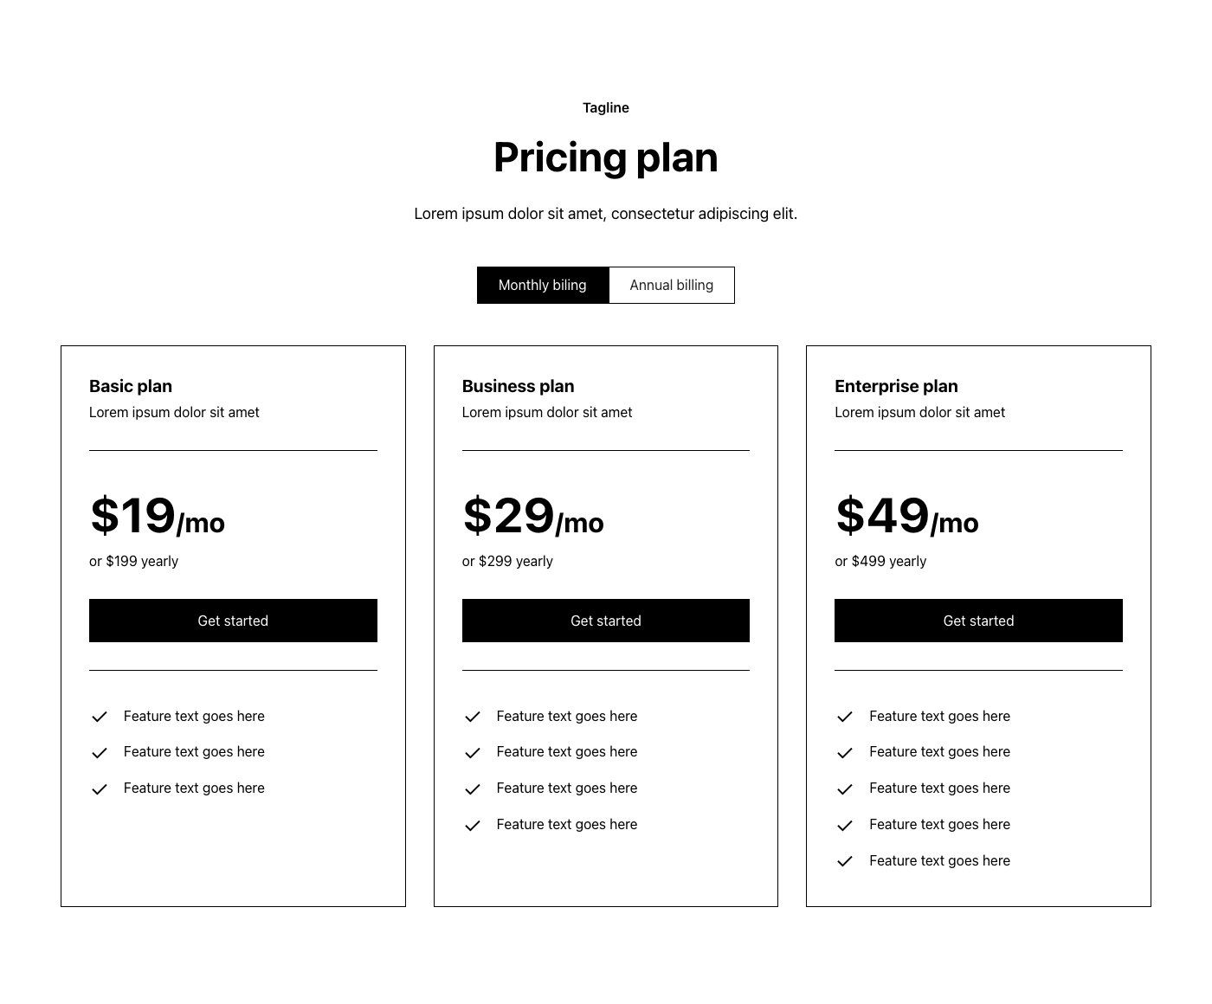Image resolution: width=1212 pixels, height=1004 pixels.
Task: Click second checkmark icon in Business plan
Action: (473, 753)
